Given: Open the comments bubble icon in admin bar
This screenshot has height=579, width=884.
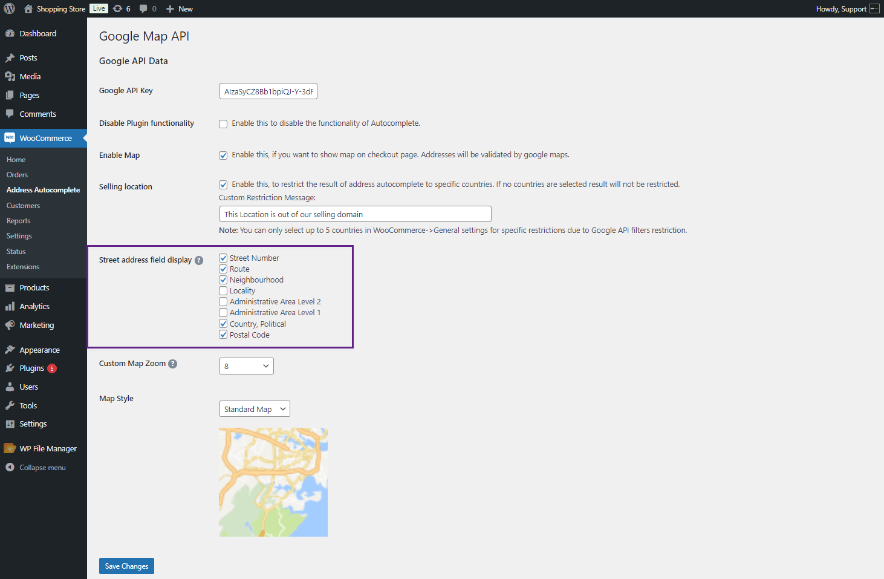Looking at the screenshot, I should pyautogui.click(x=145, y=8).
